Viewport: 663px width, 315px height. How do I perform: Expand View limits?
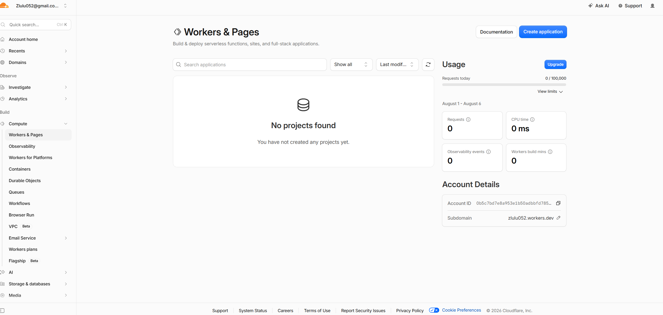(x=550, y=91)
